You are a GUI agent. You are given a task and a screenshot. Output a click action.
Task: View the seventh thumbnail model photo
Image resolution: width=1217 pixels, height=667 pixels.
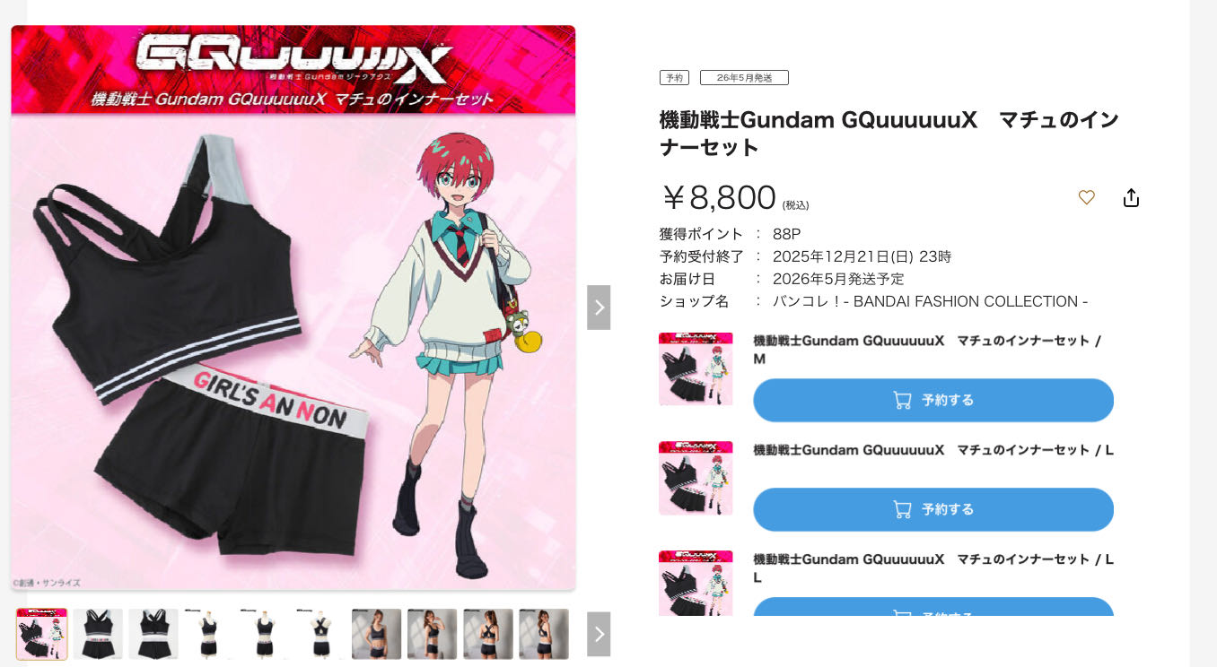coord(376,634)
